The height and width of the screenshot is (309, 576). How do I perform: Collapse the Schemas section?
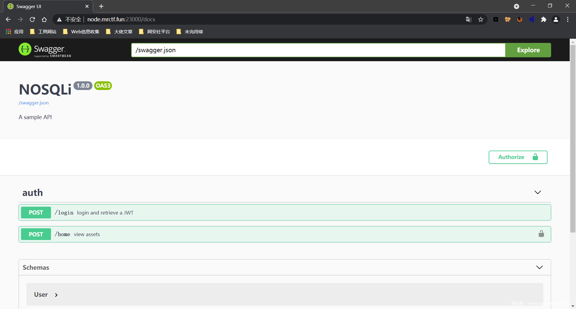[x=539, y=267]
